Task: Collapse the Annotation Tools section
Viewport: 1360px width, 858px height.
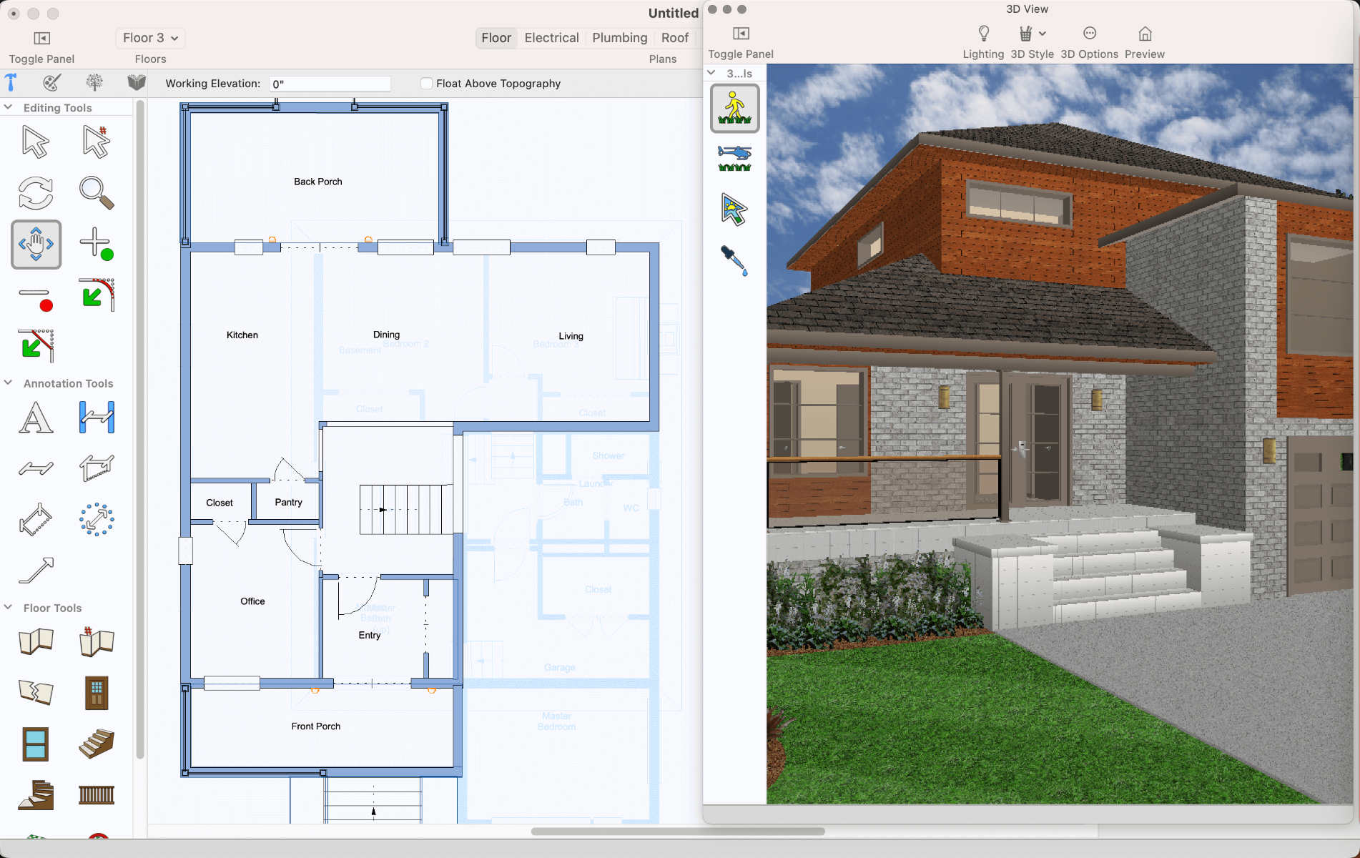Action: pos(9,383)
